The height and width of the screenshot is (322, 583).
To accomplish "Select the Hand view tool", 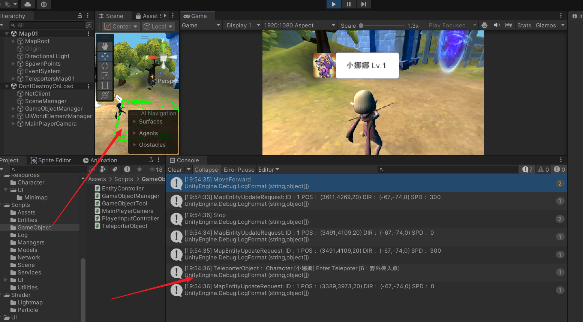I will 105,46.
